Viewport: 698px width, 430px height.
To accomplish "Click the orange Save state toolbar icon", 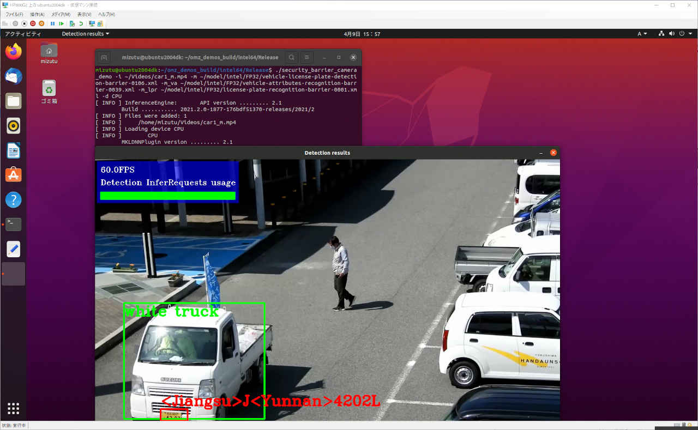I will pos(41,23).
